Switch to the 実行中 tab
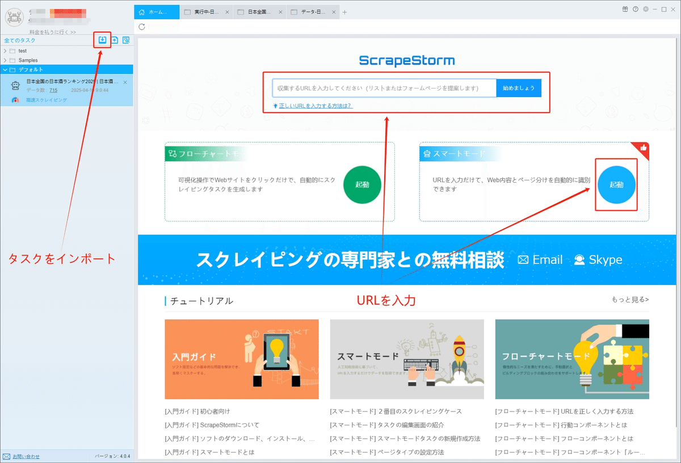Viewport: 681px width, 463px height. [207, 12]
